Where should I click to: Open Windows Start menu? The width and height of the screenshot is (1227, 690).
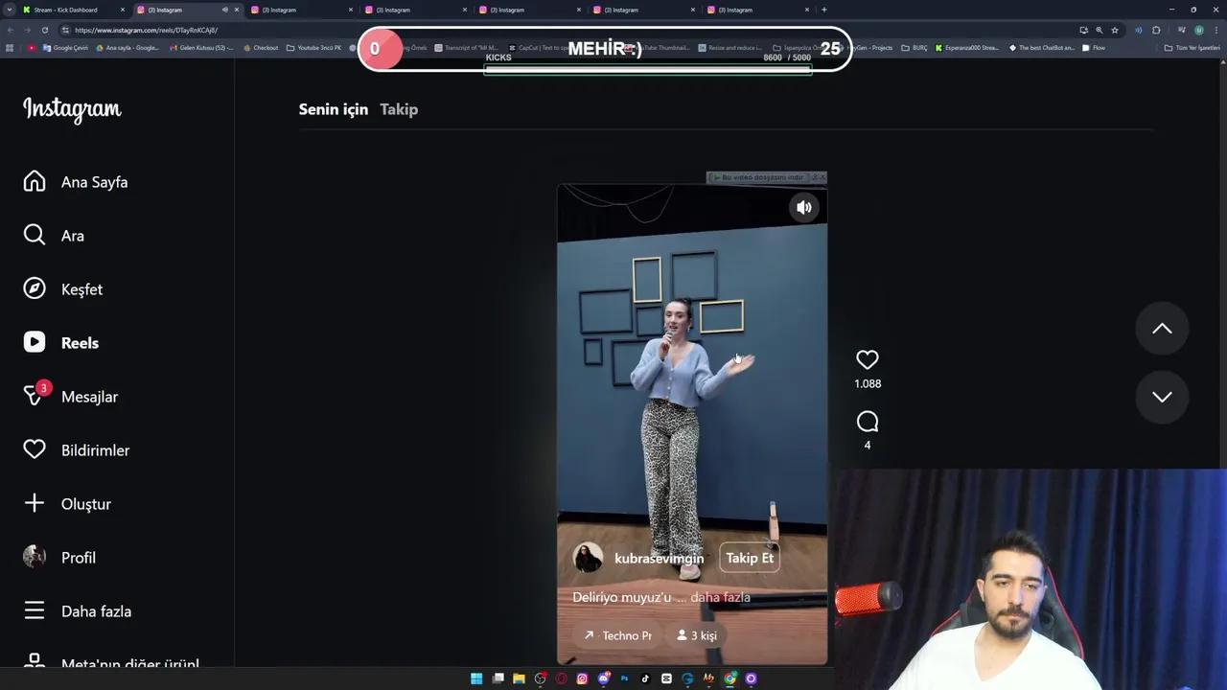[x=476, y=678]
